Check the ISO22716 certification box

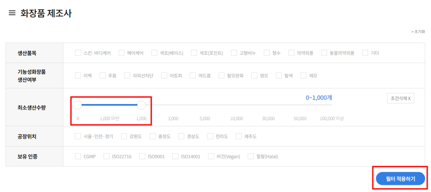(x=107, y=156)
